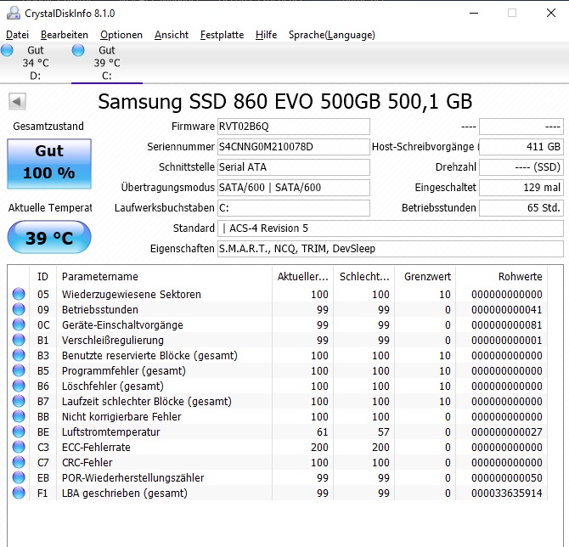This screenshot has height=547, width=569.
Task: Click status orb for row 09 Betriebsstunden
Action: coord(19,309)
